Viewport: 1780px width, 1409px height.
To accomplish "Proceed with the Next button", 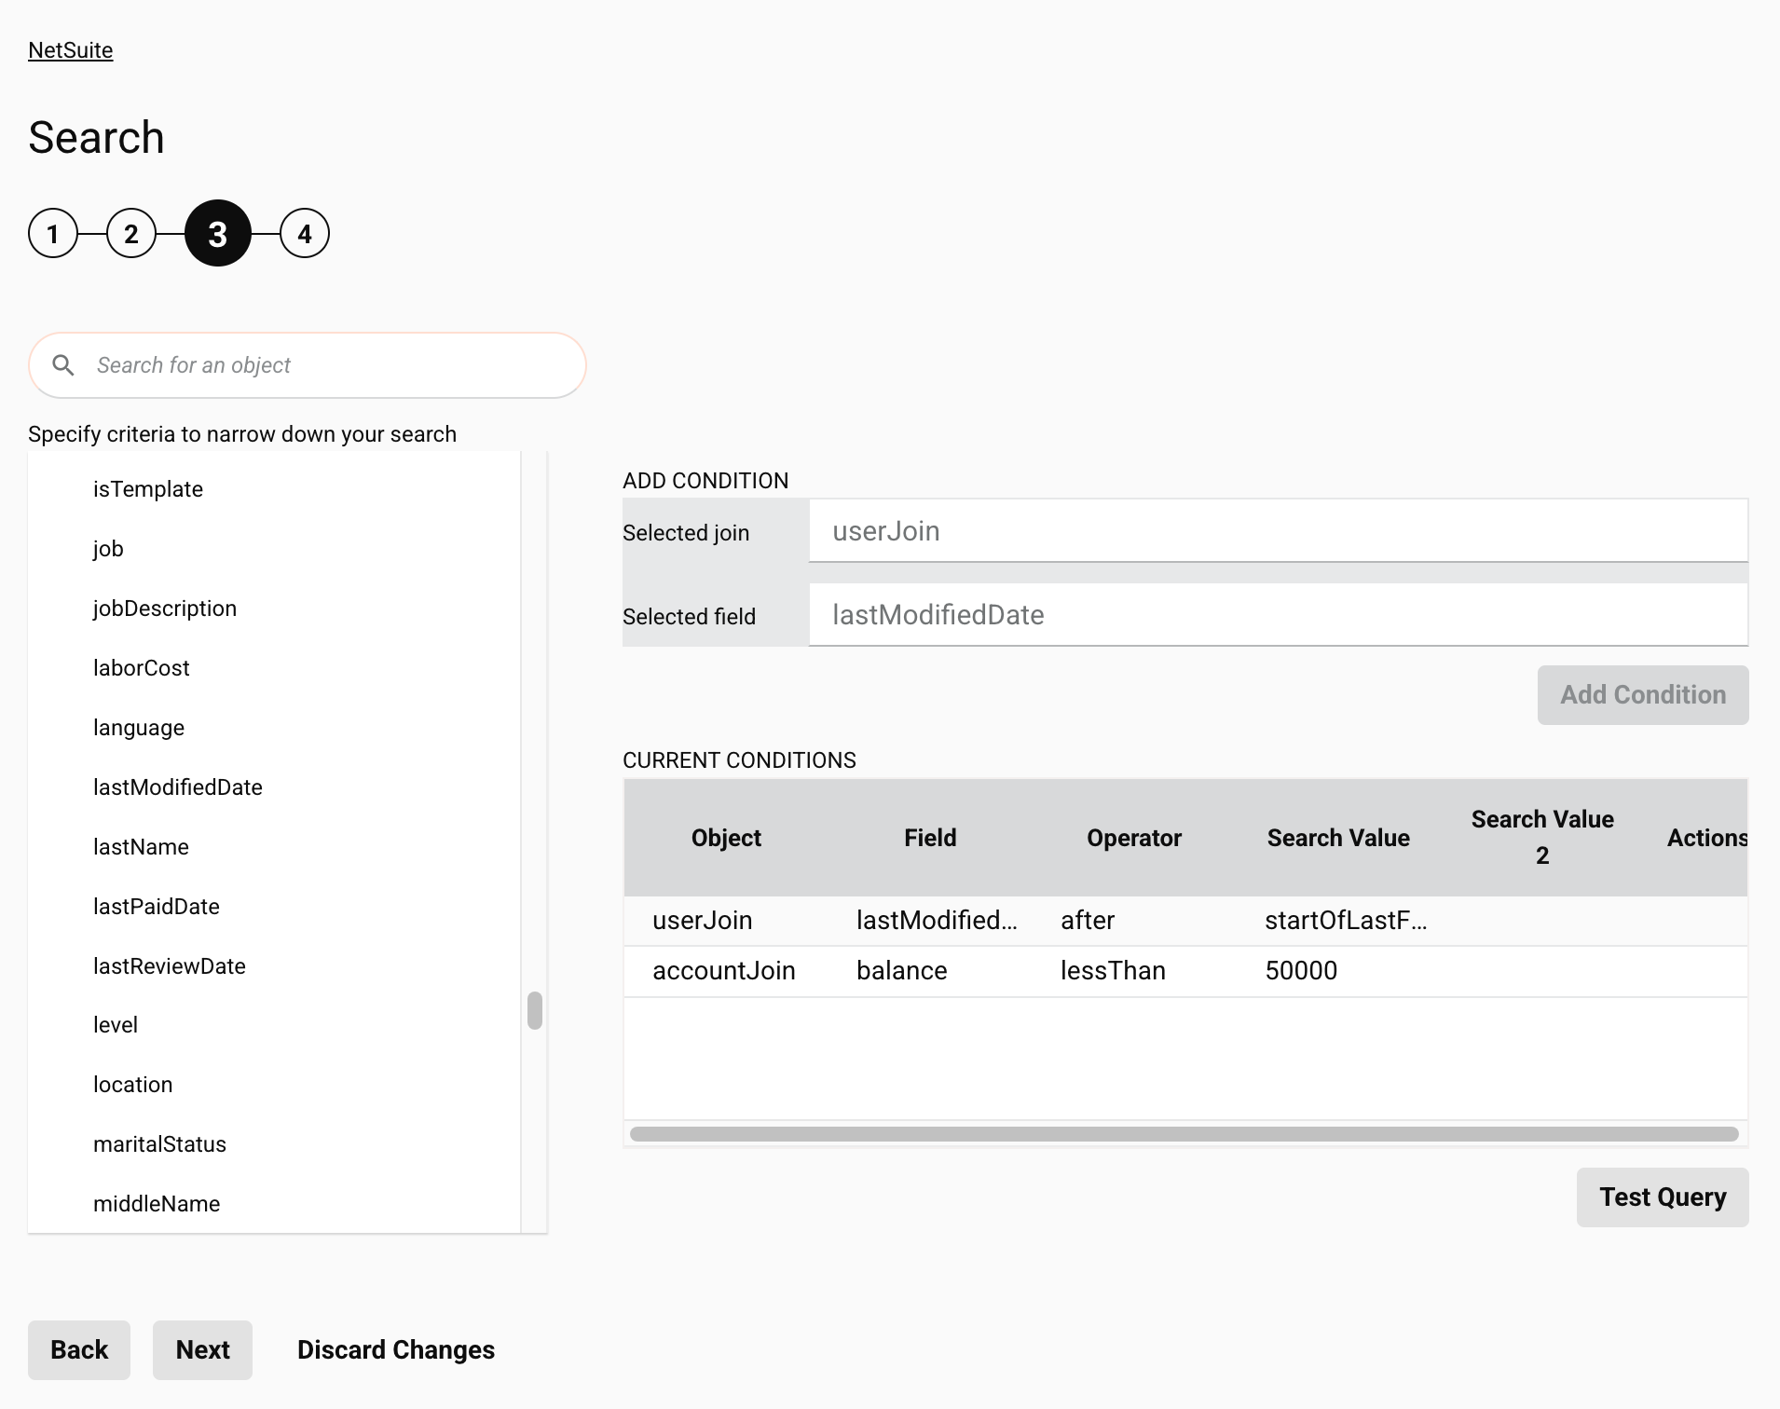I will point(202,1350).
